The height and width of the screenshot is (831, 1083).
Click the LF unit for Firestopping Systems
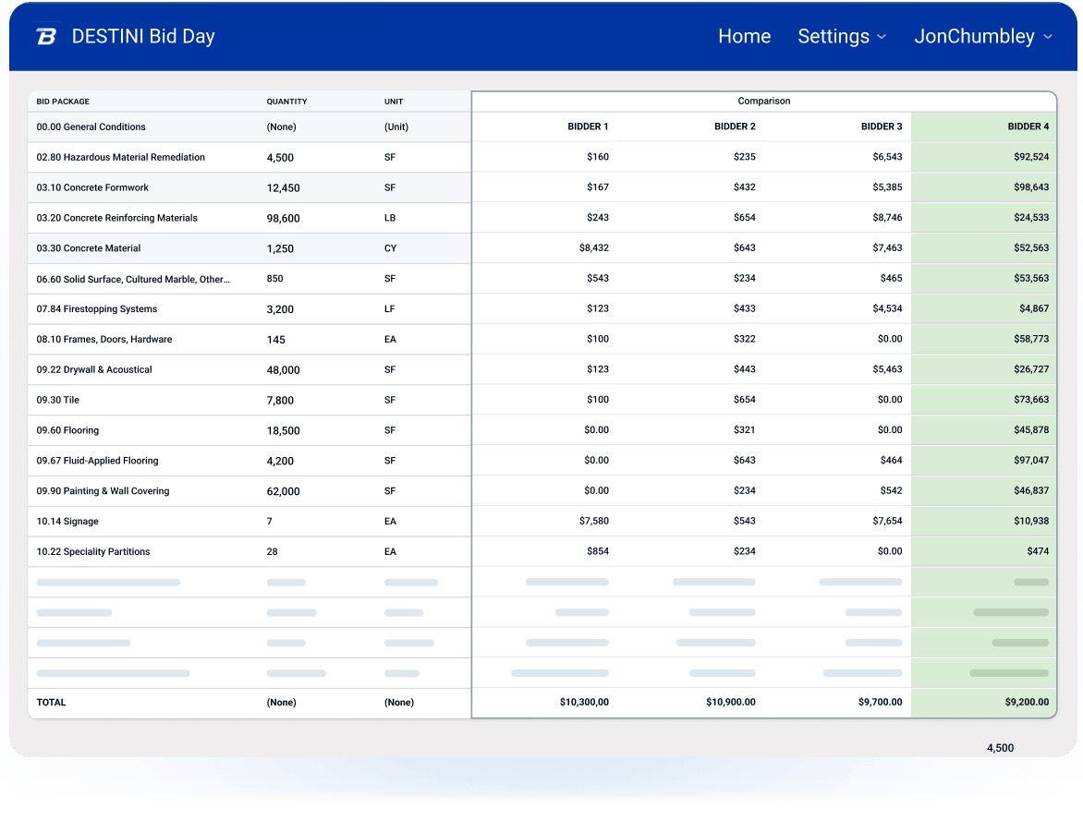pos(390,309)
